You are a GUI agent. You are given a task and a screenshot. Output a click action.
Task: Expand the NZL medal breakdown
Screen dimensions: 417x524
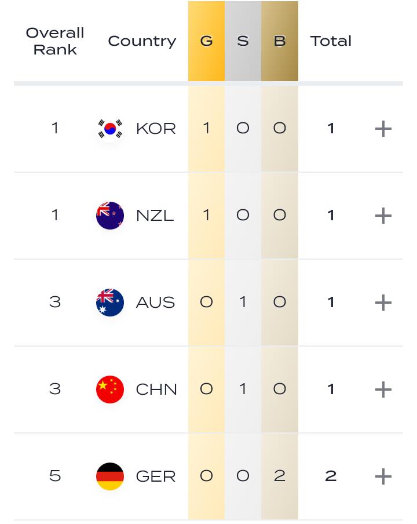pyautogui.click(x=383, y=216)
